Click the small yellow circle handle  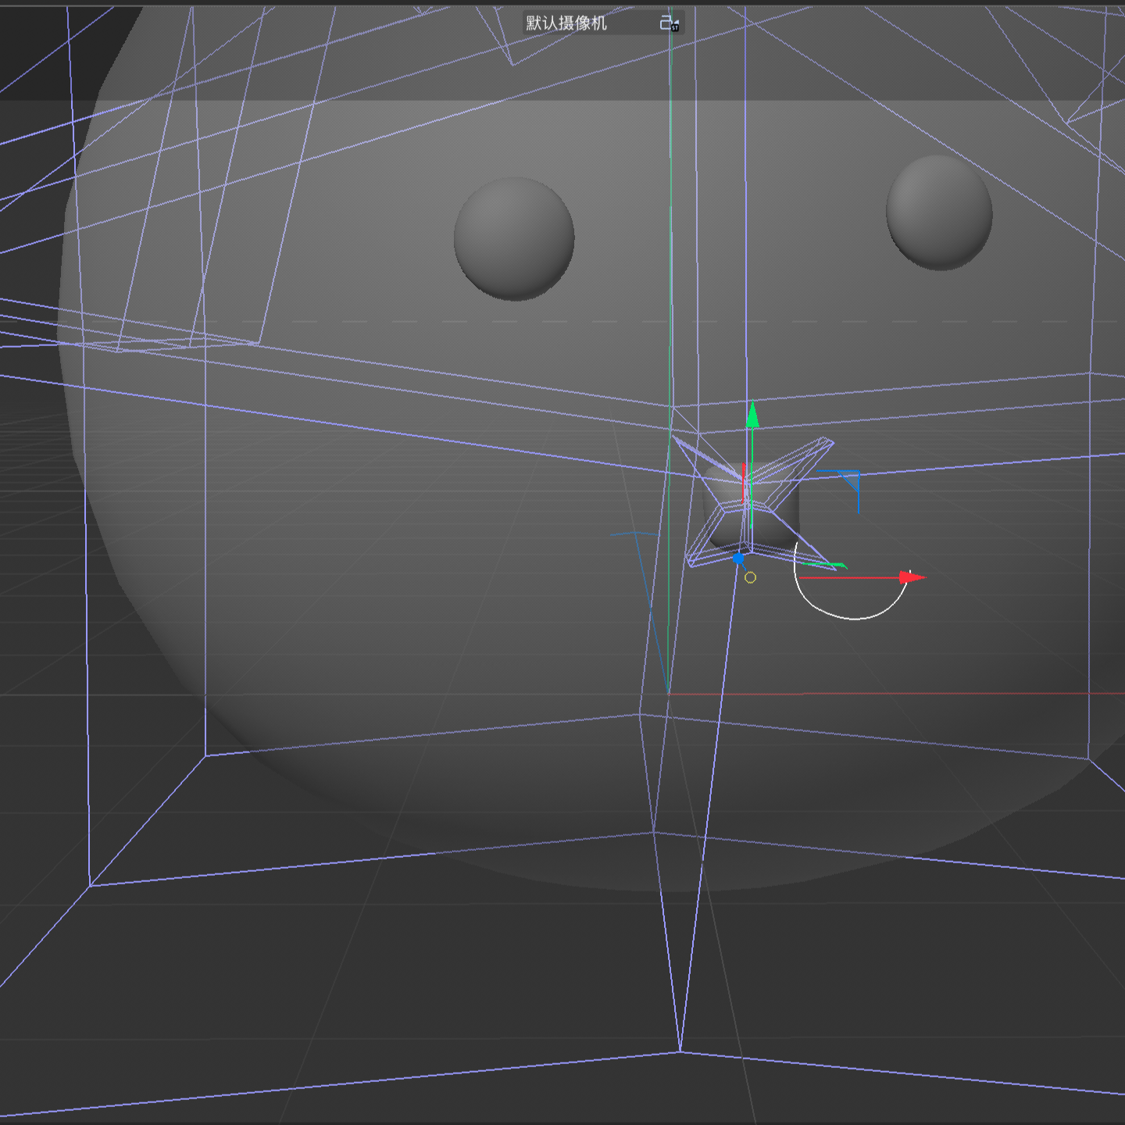pyautogui.click(x=750, y=577)
